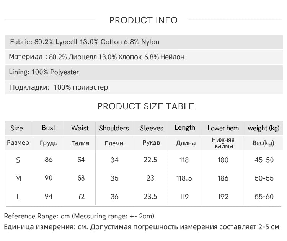
Task: Select the 45-50 weight range cell
Action: pyautogui.click(x=264, y=160)
